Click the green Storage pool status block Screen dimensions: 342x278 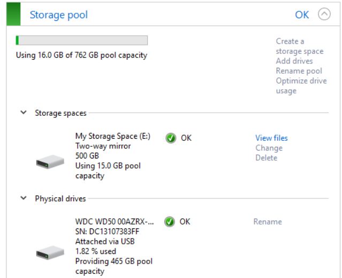point(13,14)
